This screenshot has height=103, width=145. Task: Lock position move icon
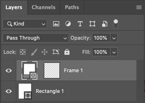pyautogui.click(x=45, y=52)
